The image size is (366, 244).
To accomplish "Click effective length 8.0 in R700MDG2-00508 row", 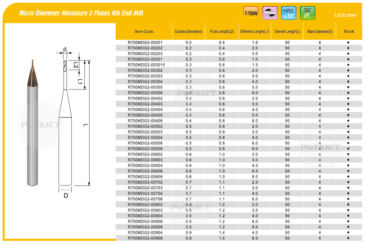I will point(255,149).
